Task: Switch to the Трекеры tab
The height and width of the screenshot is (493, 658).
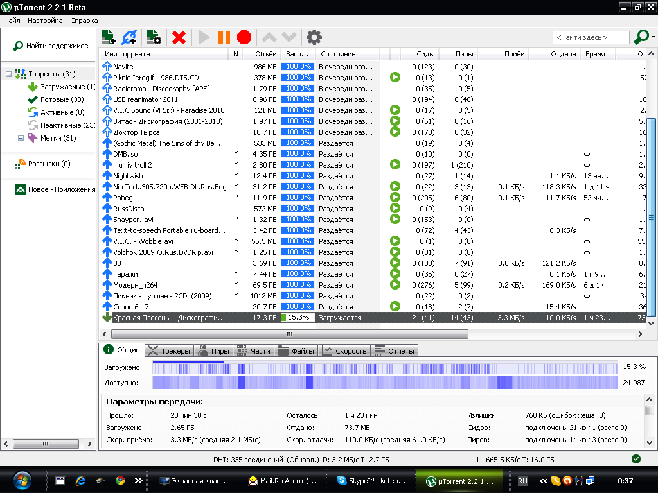Action: tap(170, 350)
